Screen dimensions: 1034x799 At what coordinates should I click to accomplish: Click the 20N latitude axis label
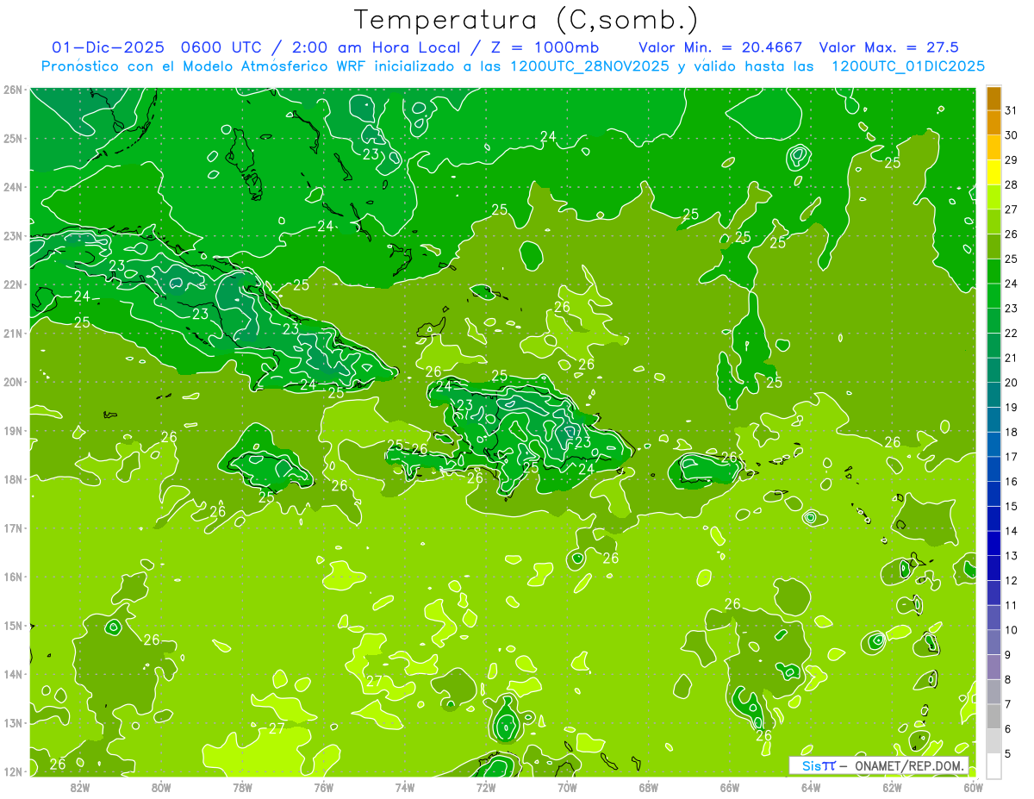pyautogui.click(x=12, y=382)
